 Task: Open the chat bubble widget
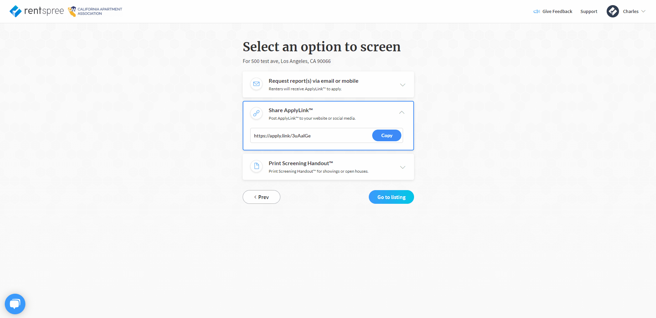tap(15, 304)
